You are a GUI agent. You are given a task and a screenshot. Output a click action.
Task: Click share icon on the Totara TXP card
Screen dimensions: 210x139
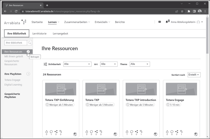coord(96,132)
